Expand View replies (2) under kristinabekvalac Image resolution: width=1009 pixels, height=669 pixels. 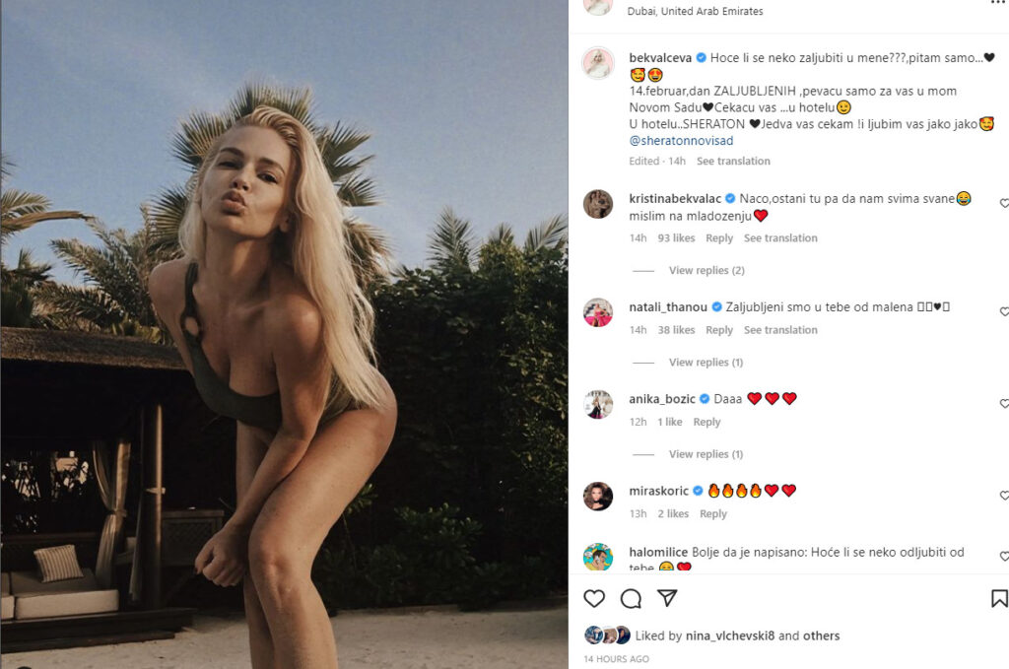tap(706, 270)
